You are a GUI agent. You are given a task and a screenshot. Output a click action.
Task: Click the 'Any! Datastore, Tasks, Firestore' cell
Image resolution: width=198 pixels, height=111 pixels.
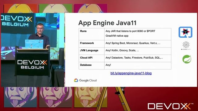point(138,58)
